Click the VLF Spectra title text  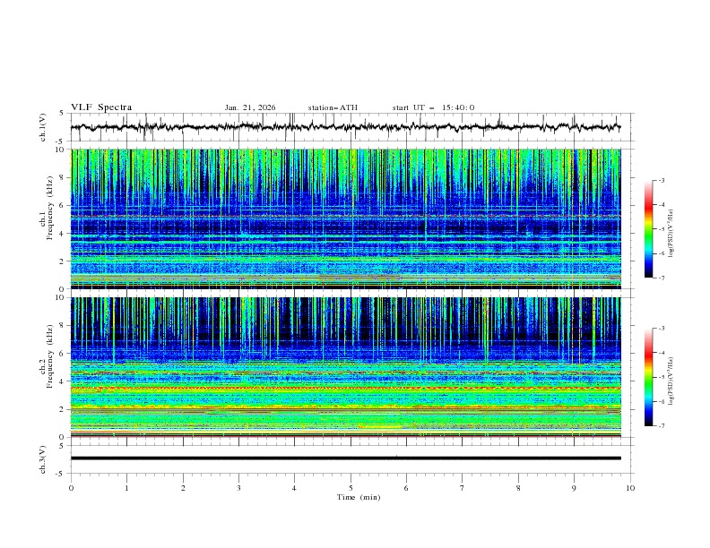(101, 107)
